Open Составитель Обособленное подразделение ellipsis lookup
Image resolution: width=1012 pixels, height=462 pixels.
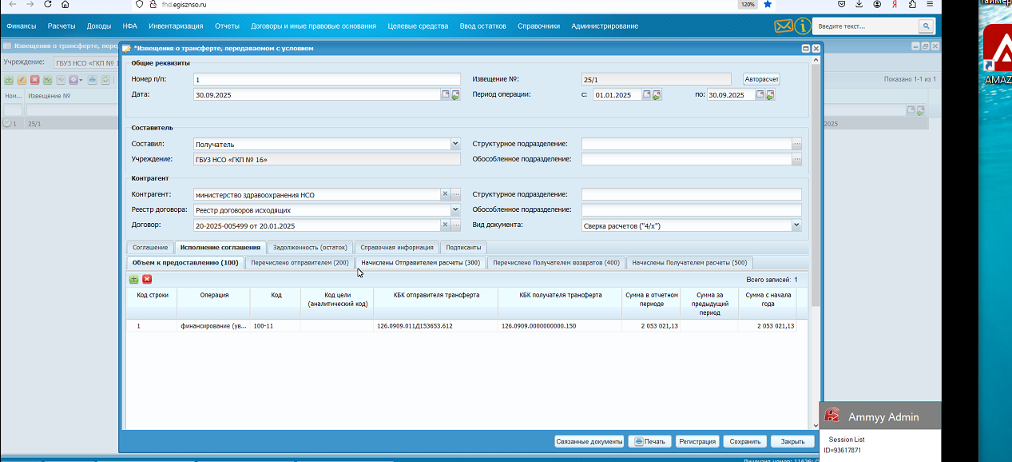click(796, 159)
